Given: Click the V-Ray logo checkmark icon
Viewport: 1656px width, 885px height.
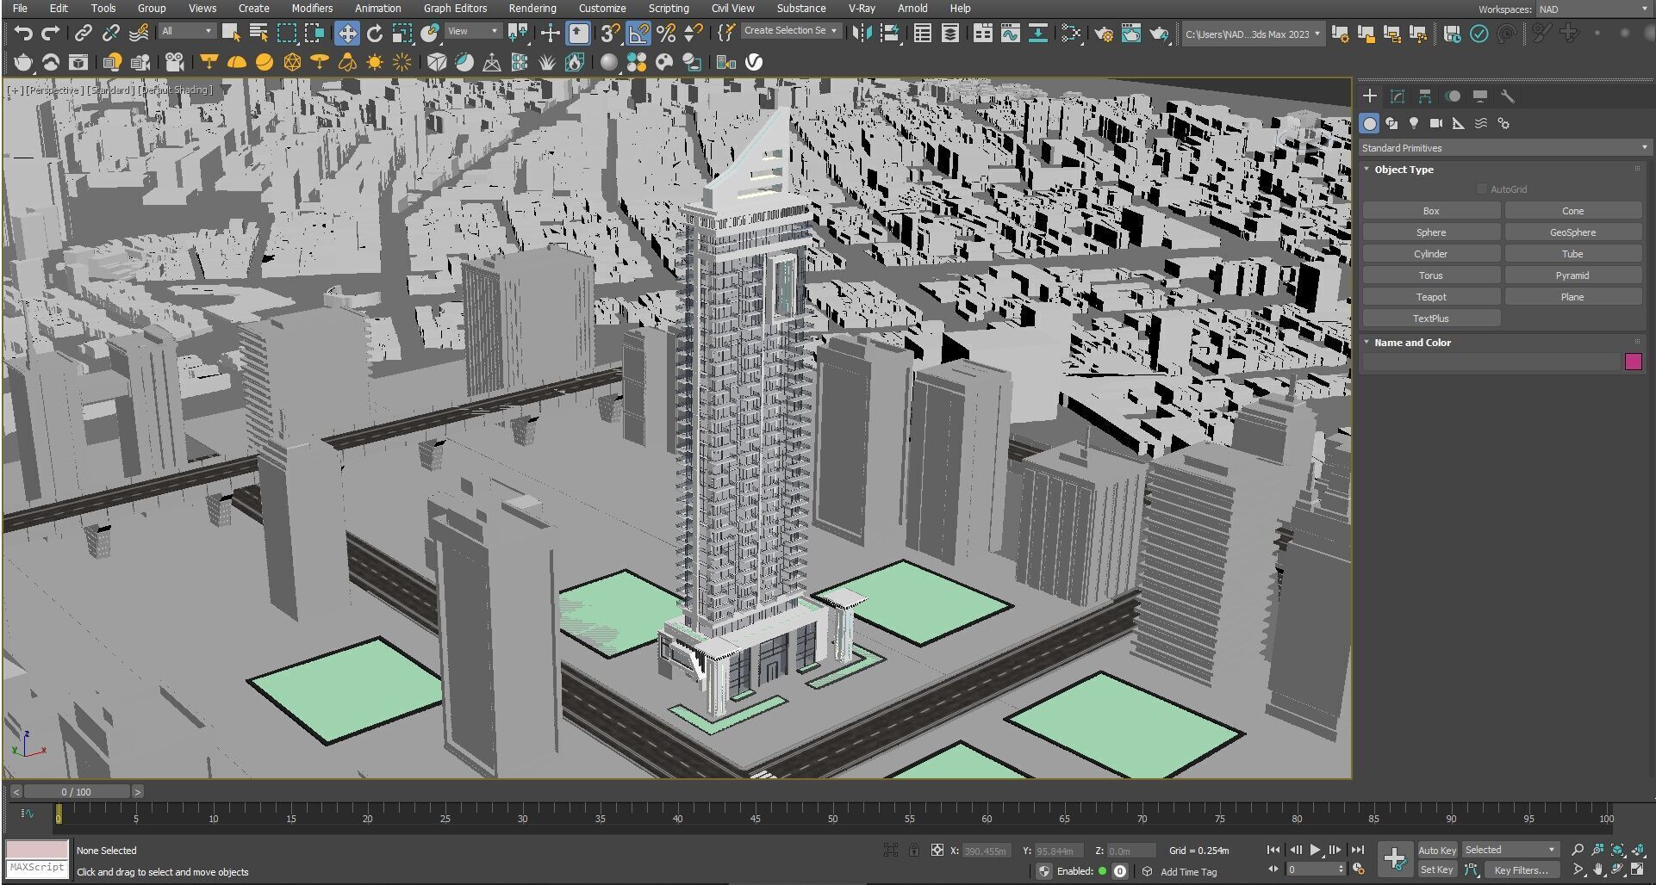Looking at the screenshot, I should click(754, 62).
